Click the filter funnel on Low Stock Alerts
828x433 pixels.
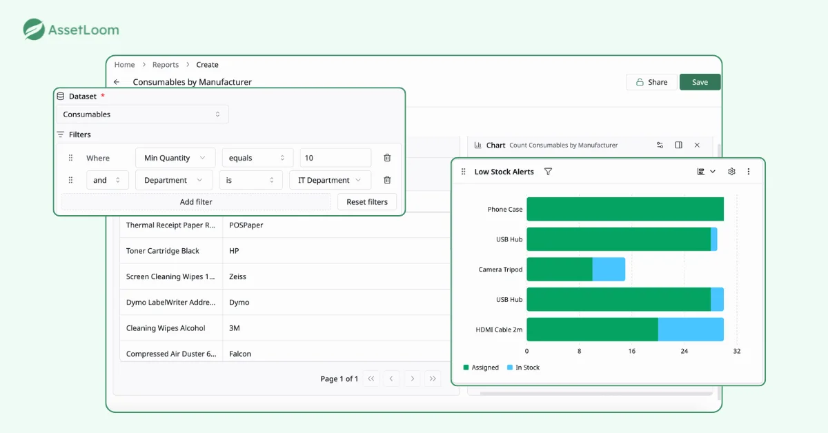pos(548,172)
